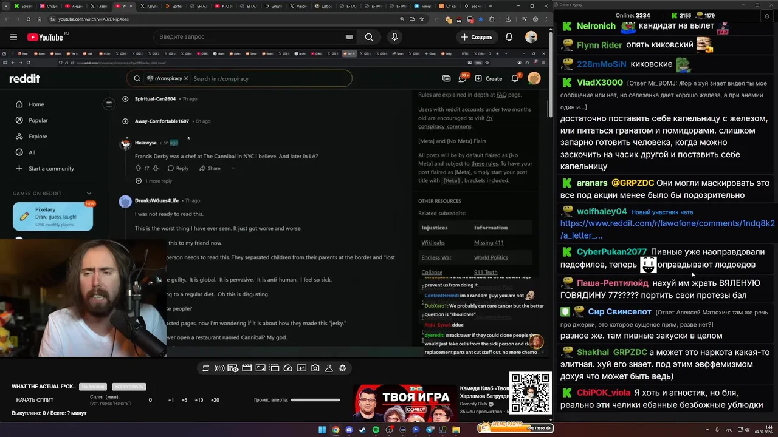Open the reddit chat icon with 99+ badge
Screen dimensions: 778x437
pos(463,78)
